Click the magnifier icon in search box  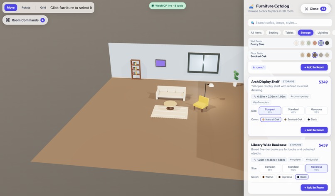[x=253, y=23]
